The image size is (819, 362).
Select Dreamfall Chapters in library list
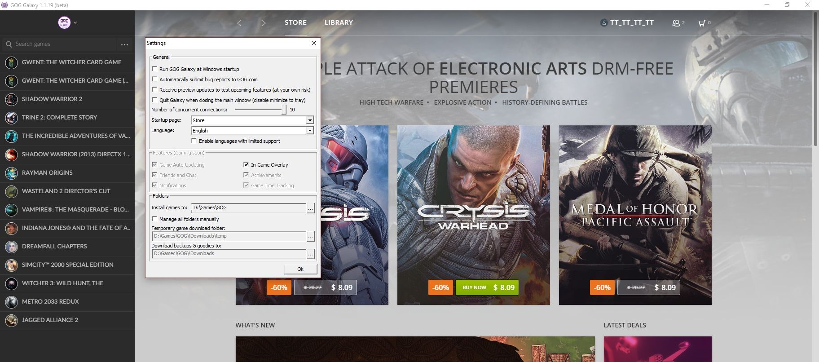67,247
